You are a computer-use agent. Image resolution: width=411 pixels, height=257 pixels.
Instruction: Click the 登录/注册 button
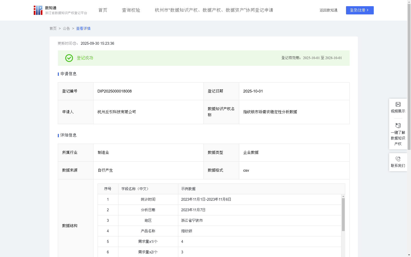tap(360, 10)
